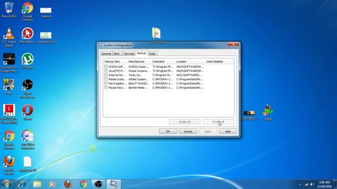Select the 11541909 file on the desktop
Viewport: 337px width, 189px height.
250,115
